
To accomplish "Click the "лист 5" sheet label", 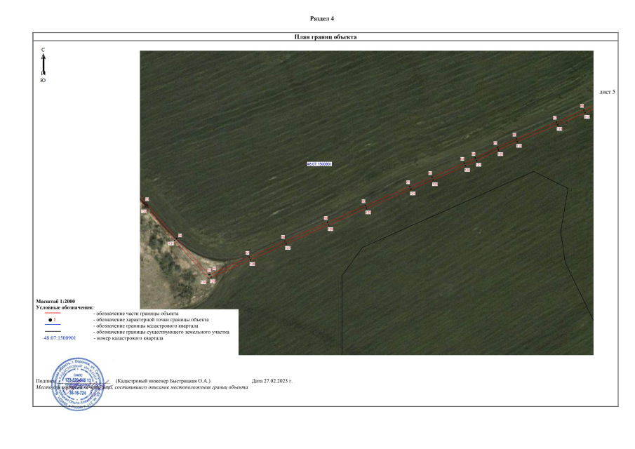I will coord(608,92).
